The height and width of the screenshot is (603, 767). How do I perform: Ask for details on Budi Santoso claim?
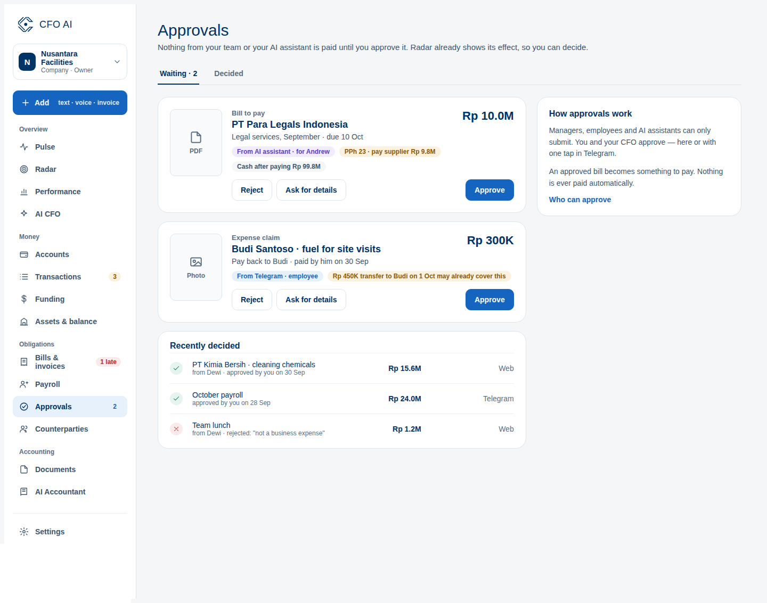coord(311,300)
